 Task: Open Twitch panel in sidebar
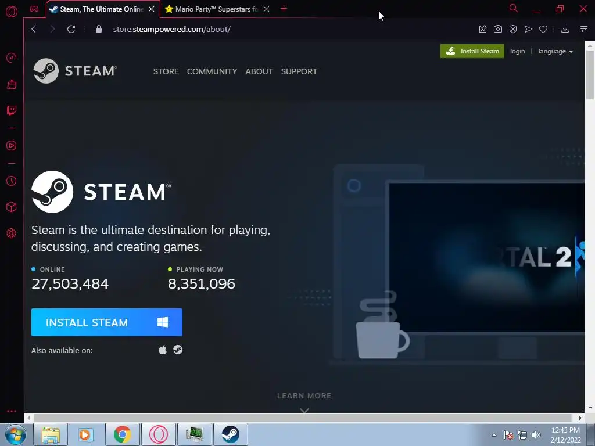click(x=12, y=110)
